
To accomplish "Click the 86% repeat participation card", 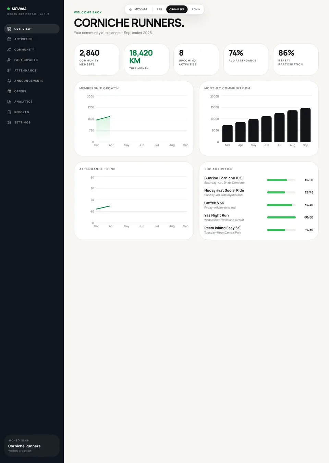I will tap(296, 59).
